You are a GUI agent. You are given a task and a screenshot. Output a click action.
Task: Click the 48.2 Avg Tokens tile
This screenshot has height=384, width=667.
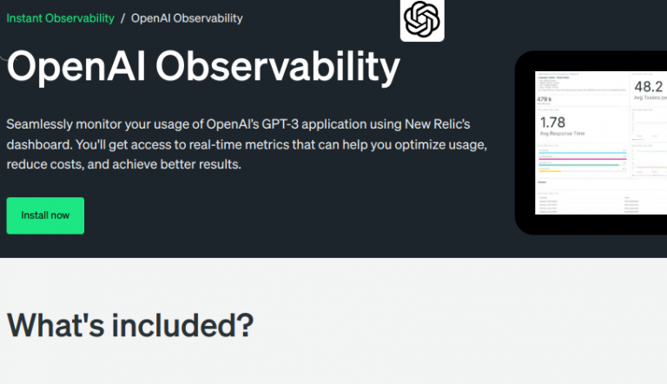(650, 89)
